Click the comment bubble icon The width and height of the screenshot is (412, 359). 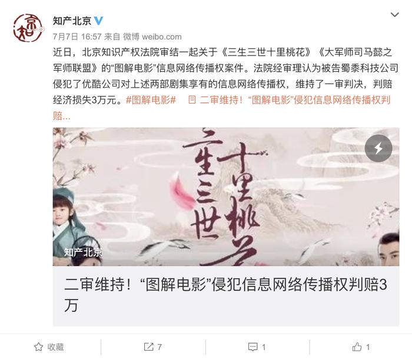point(252,347)
